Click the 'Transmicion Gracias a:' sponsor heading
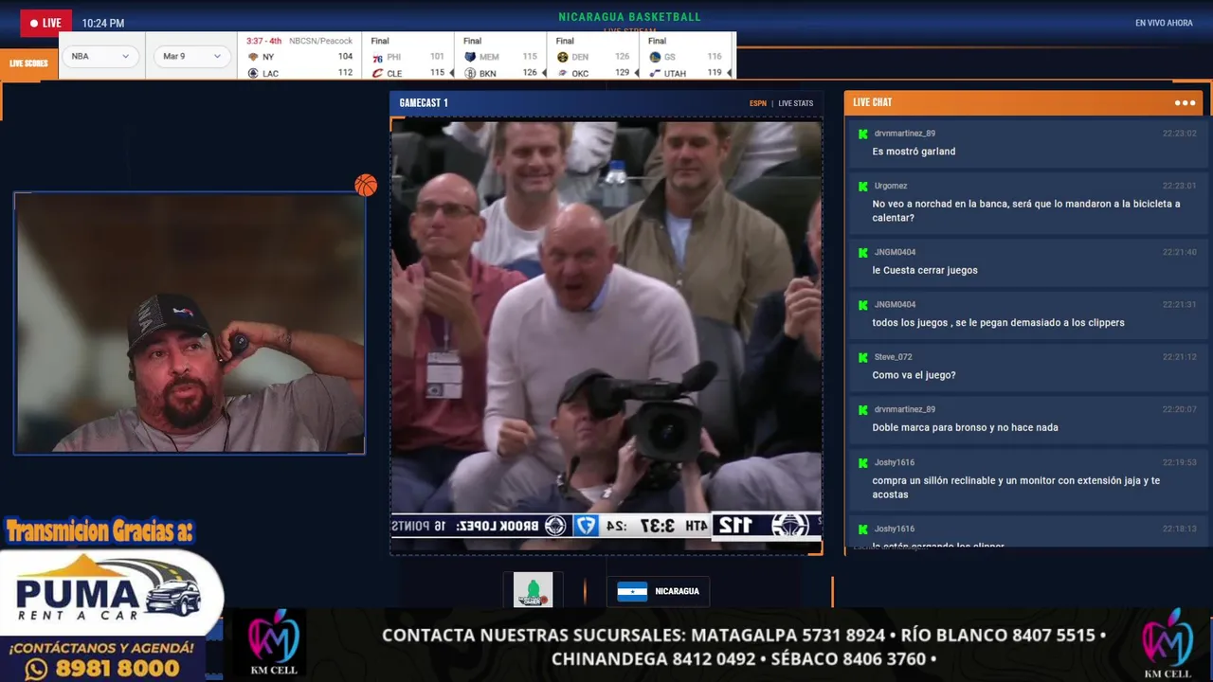Viewport: 1213px width, 682px height. tap(100, 531)
